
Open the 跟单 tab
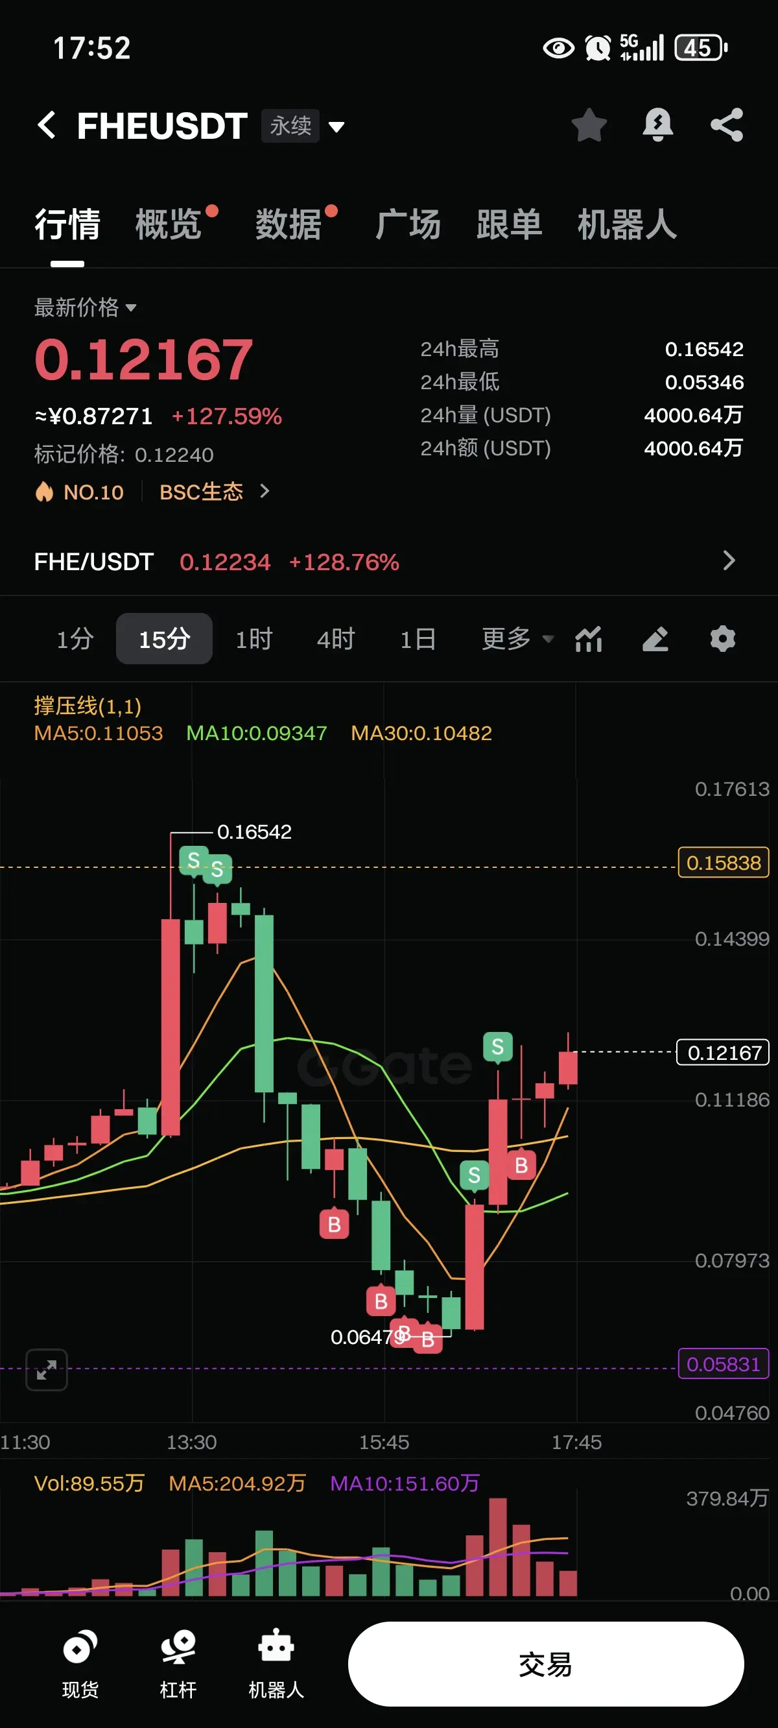(x=509, y=224)
